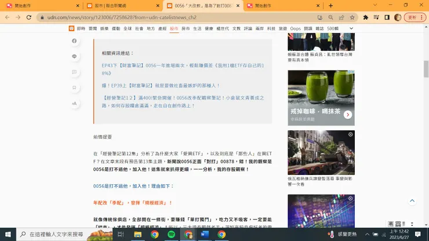Click the taskbar clock showing 上午 12:42
The image size is (429, 241).
tap(399, 235)
